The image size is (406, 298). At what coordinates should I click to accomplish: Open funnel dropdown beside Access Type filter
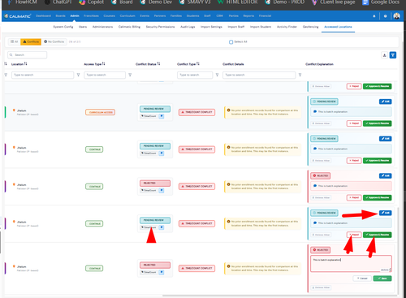(130, 75)
